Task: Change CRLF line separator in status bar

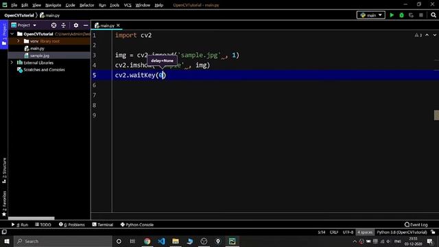Action: 334,232
